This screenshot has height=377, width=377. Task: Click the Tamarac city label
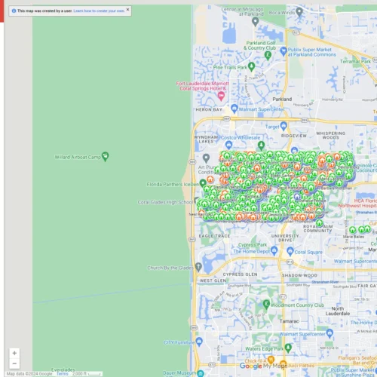[x=289, y=321]
